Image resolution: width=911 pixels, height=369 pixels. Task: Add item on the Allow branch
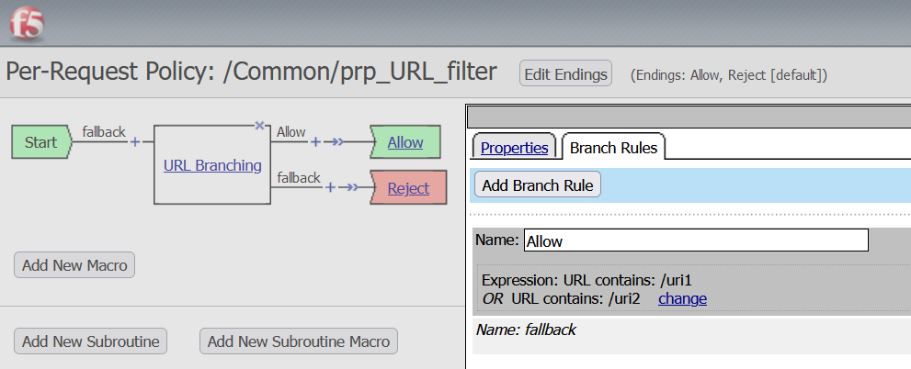314,142
